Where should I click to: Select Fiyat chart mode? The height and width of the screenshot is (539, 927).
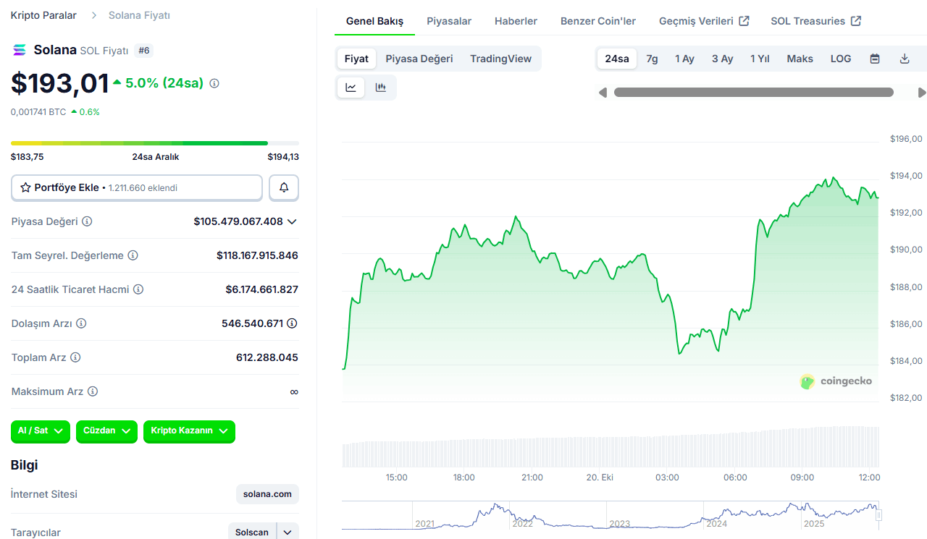pos(356,59)
